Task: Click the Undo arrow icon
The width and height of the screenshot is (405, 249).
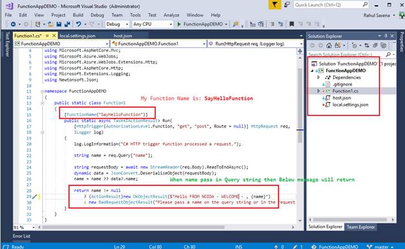Action: 79,24
